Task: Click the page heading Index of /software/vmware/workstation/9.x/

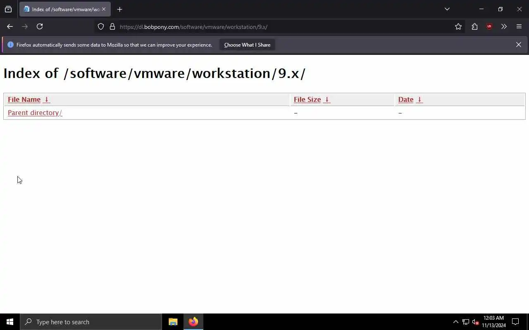Action: [x=155, y=73]
